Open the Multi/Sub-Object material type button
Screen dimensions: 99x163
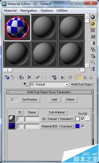82,84
